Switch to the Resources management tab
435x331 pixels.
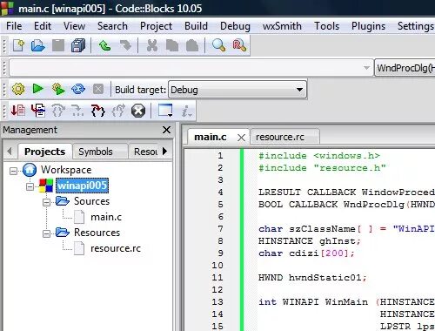(x=145, y=152)
